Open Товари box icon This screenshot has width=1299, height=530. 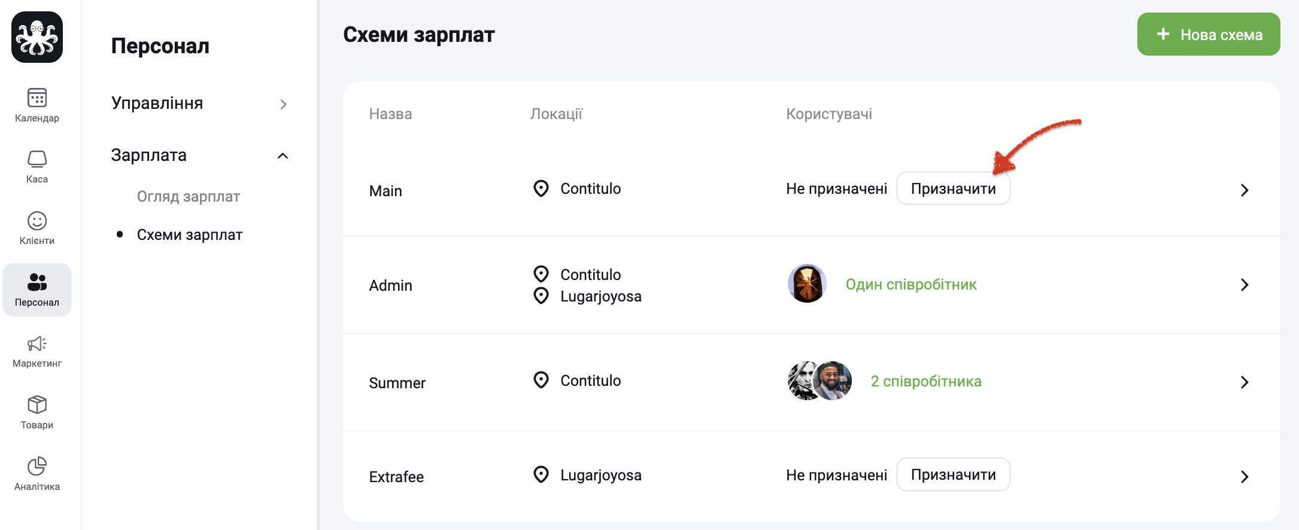[x=37, y=405]
